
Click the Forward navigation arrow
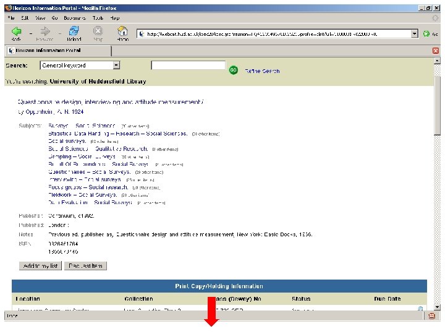pos(45,32)
